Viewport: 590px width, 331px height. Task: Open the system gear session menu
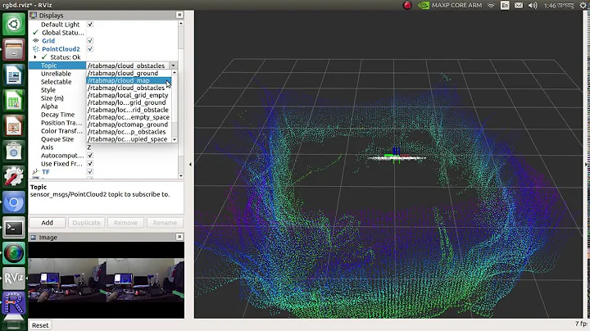point(583,5)
